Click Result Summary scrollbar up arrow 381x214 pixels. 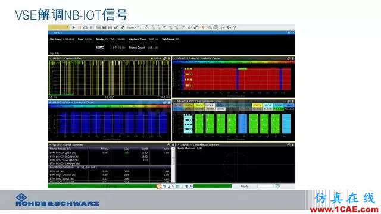pyautogui.click(x=173, y=149)
